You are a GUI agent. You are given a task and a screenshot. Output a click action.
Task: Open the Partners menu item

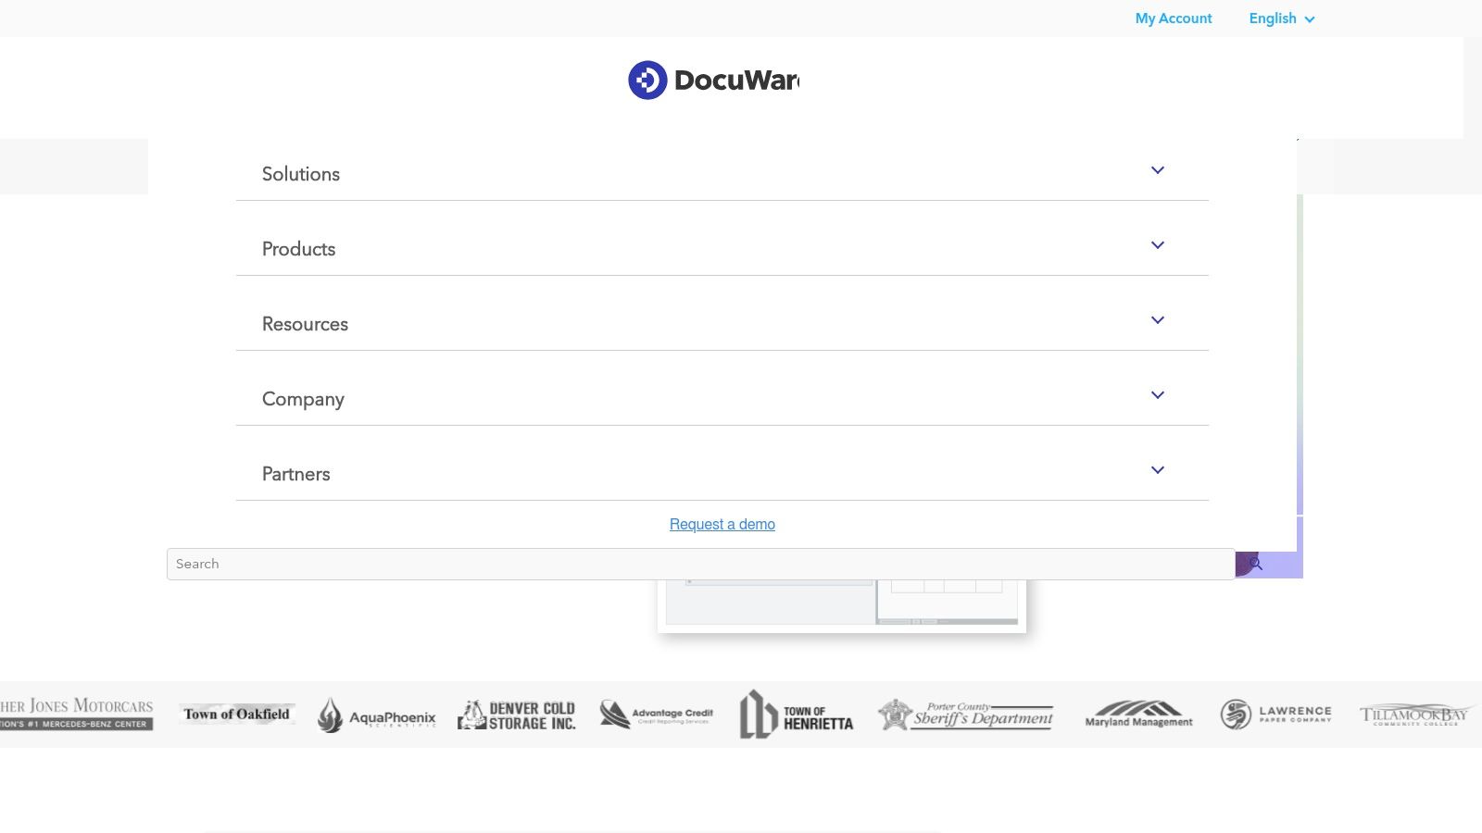click(x=295, y=474)
